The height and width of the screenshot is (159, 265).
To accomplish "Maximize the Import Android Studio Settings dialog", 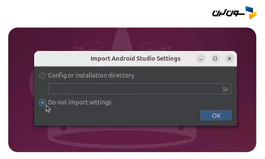I will [x=215, y=59].
